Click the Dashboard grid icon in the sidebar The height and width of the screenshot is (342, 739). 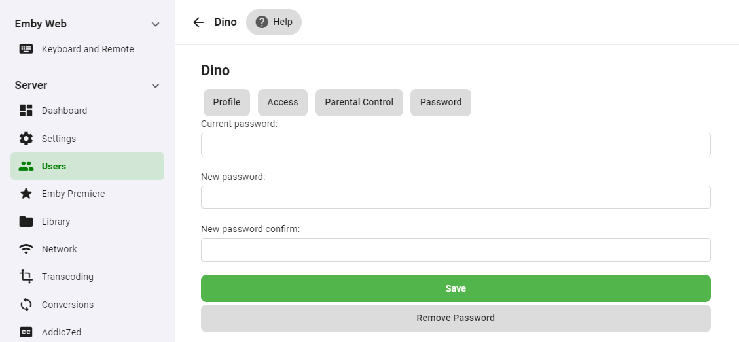coord(26,111)
